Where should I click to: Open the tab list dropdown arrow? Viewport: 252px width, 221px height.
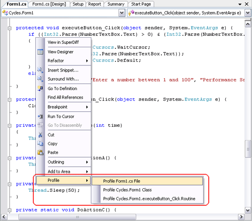240,4
